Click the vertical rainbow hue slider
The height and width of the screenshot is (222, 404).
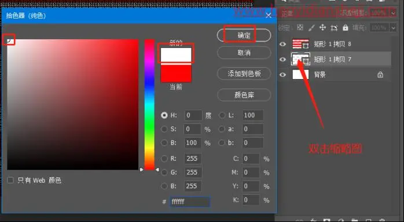149,104
